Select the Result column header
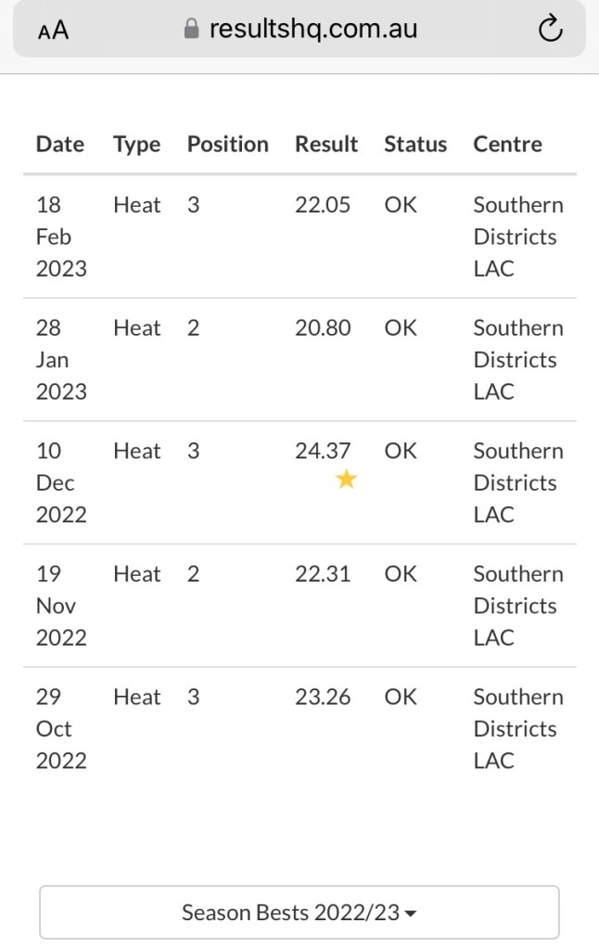Image resolution: width=599 pixels, height=949 pixels. 326,144
